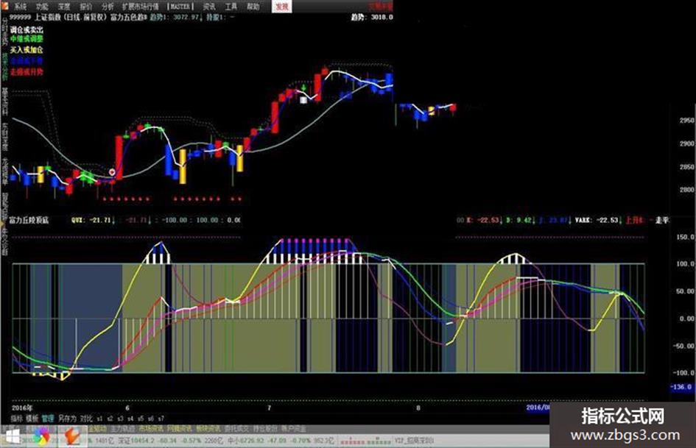The height and width of the screenshot is (448, 696).
Task: Click the VARK -22.53 indicator value
Action: [x=599, y=220]
